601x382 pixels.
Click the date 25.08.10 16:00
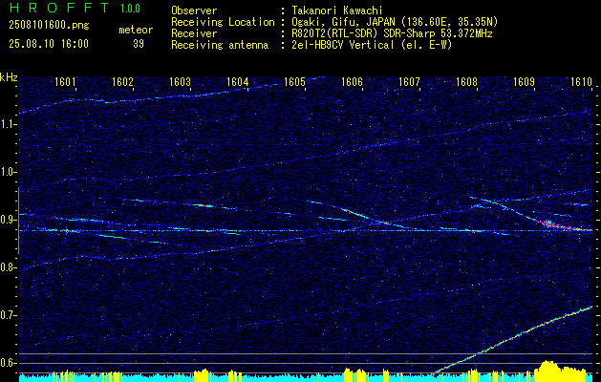pyautogui.click(x=49, y=44)
